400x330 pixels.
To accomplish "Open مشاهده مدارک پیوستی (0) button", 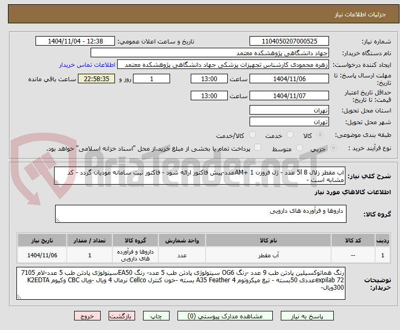I will [225, 316].
